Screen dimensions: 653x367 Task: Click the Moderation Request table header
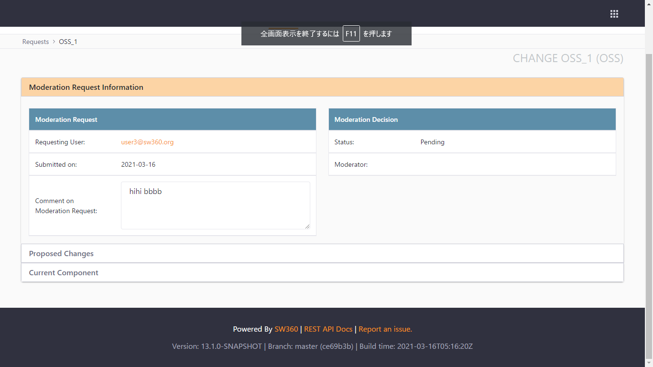173,119
